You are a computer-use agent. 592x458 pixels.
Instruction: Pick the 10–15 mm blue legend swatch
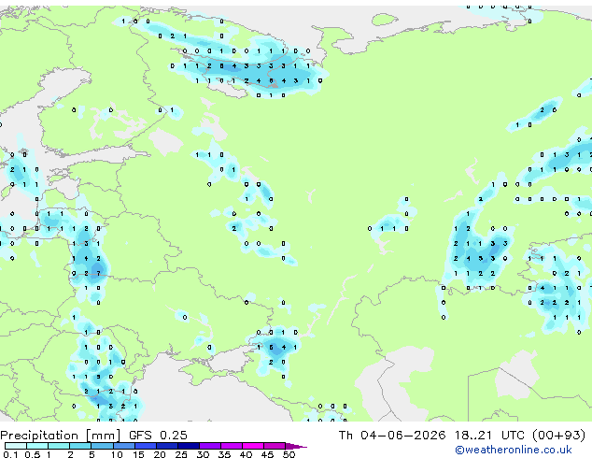[124, 446]
